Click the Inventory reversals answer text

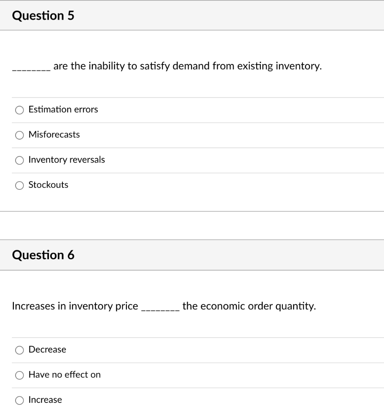[67, 160]
